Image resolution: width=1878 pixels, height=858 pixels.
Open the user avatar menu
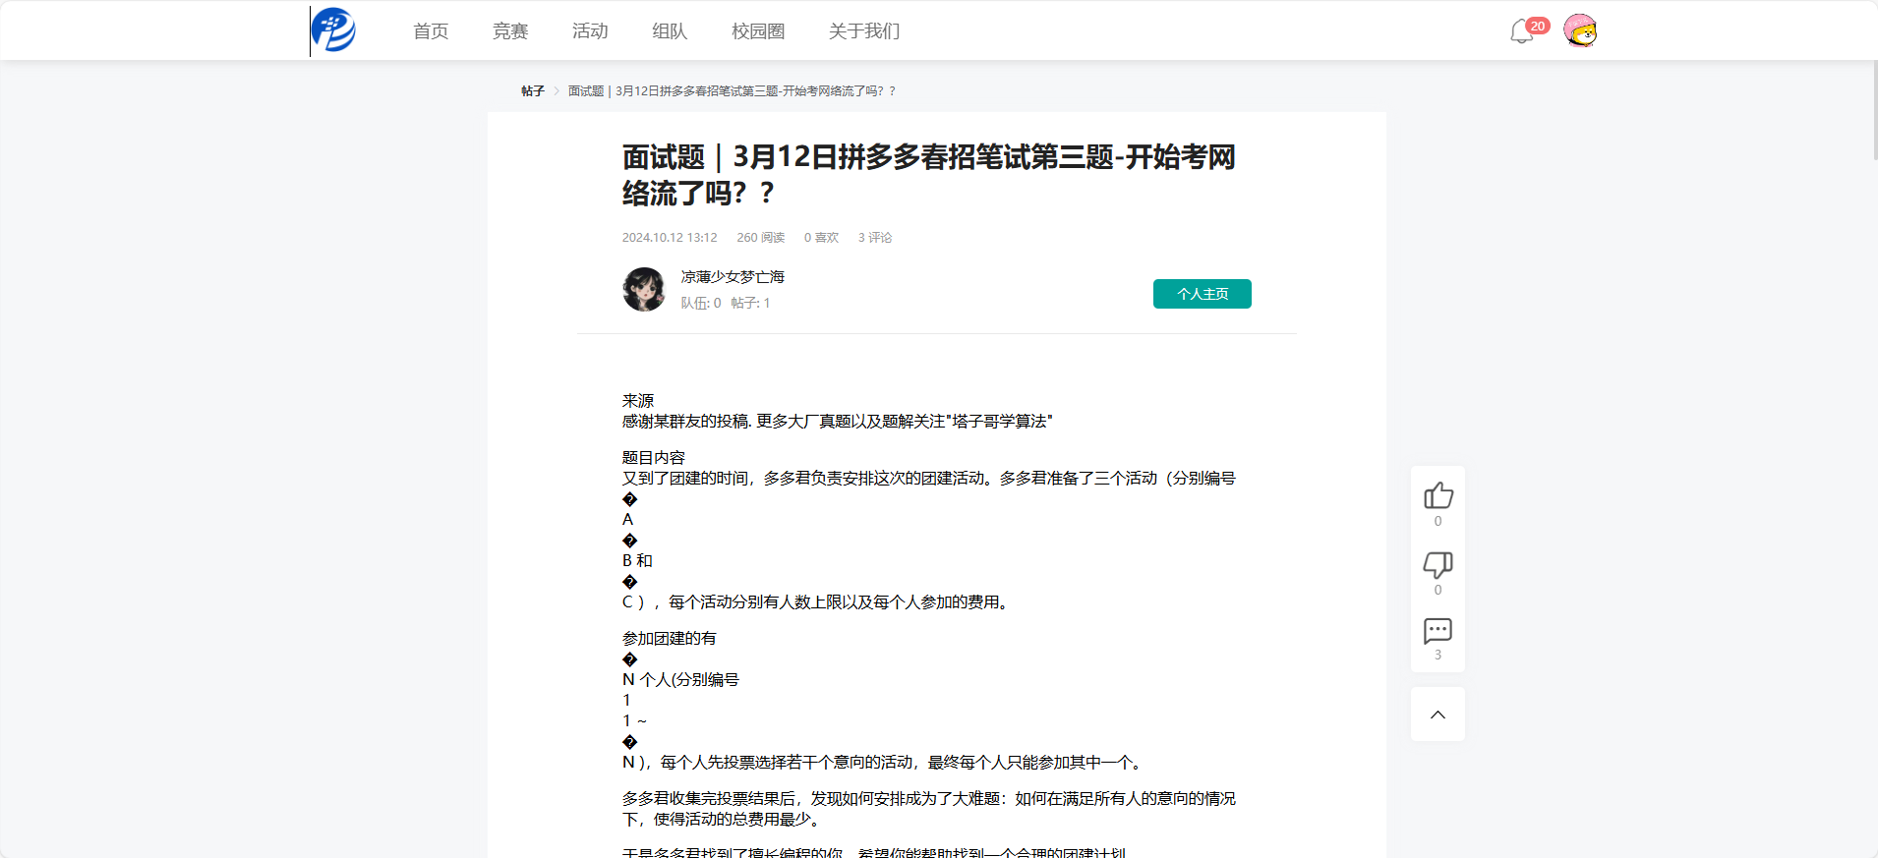[x=1580, y=30]
